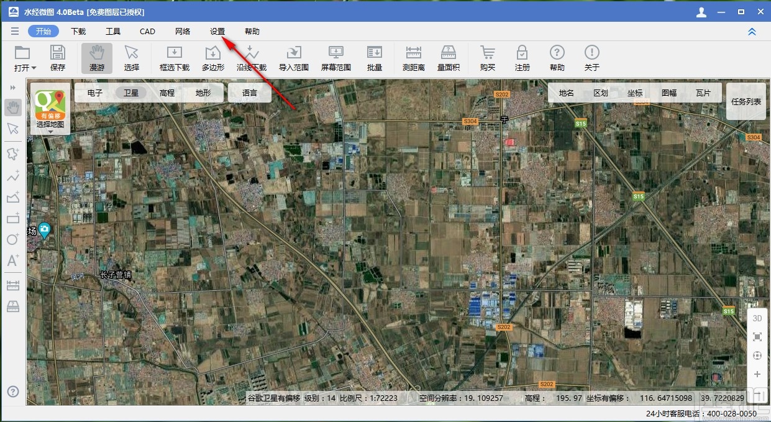Image resolution: width=771 pixels, height=422 pixels.
Task: Switch map layer to 电子
Action: click(x=95, y=93)
